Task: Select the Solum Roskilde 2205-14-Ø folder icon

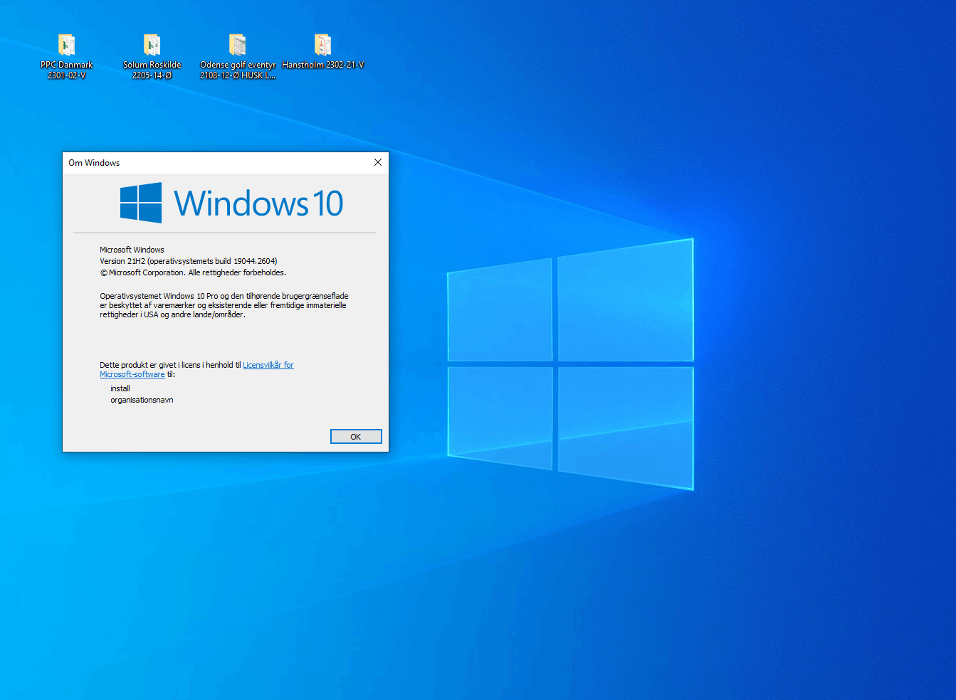Action: 152,46
